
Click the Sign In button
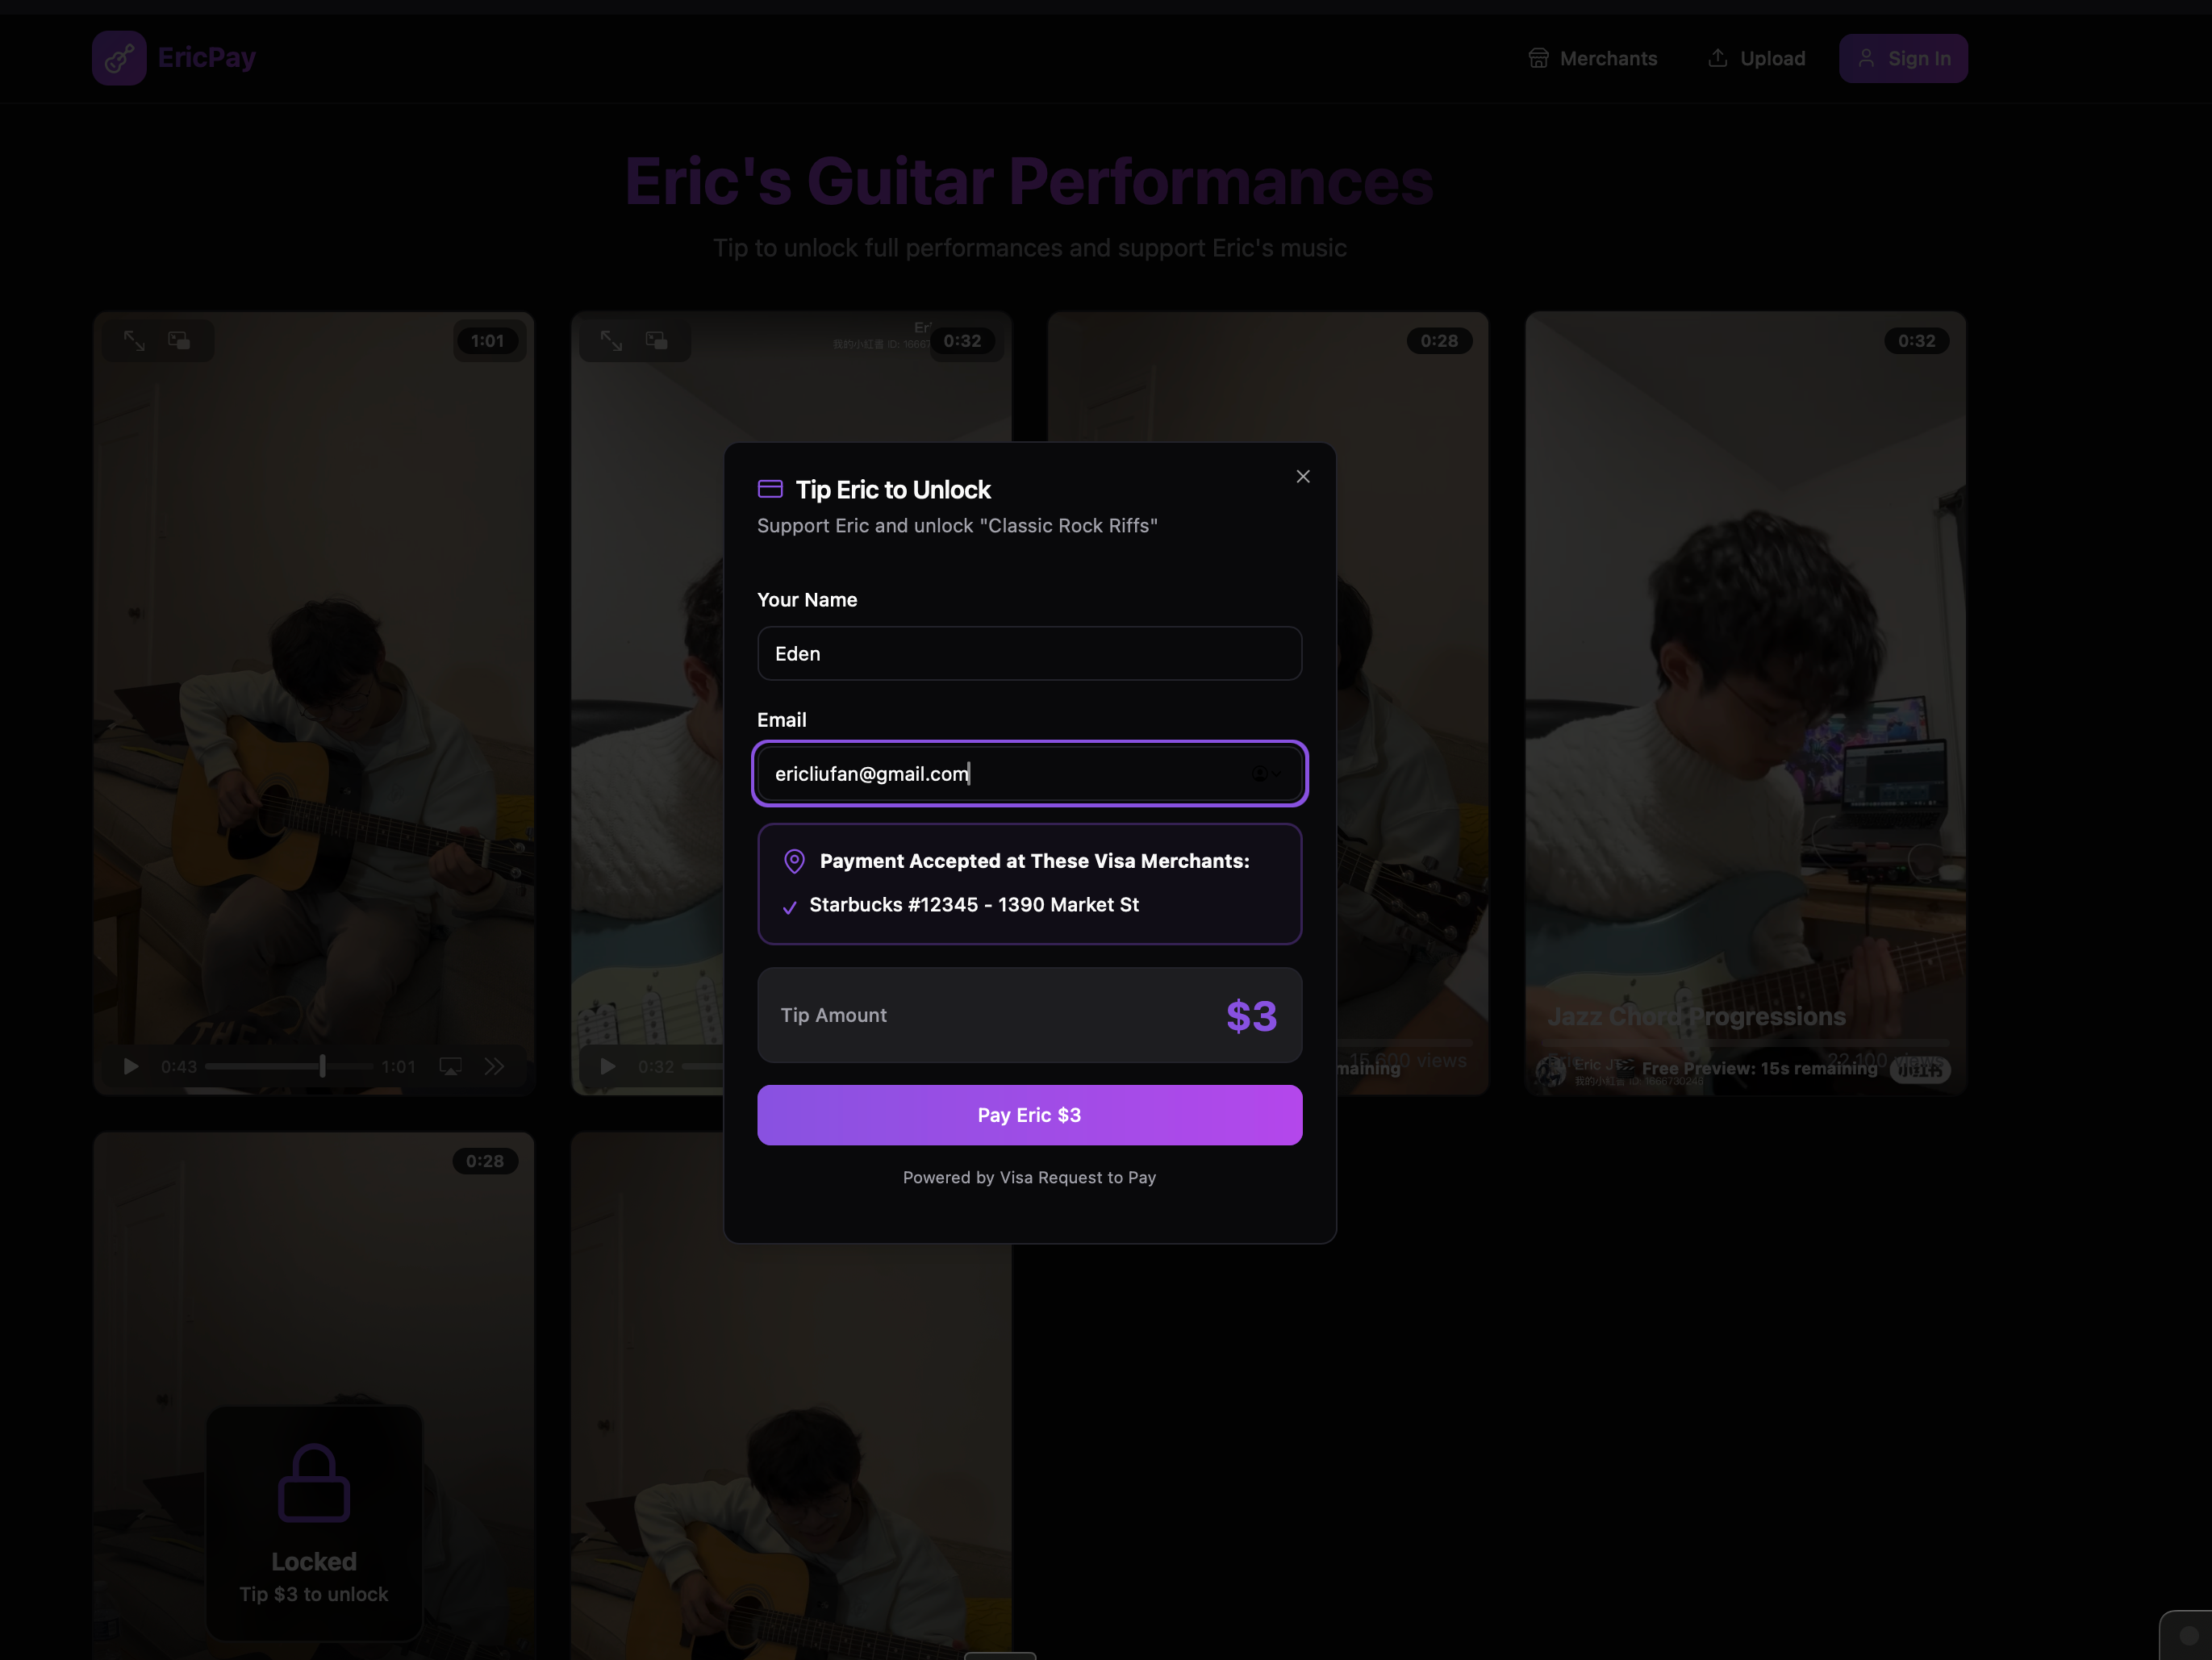(x=1903, y=58)
